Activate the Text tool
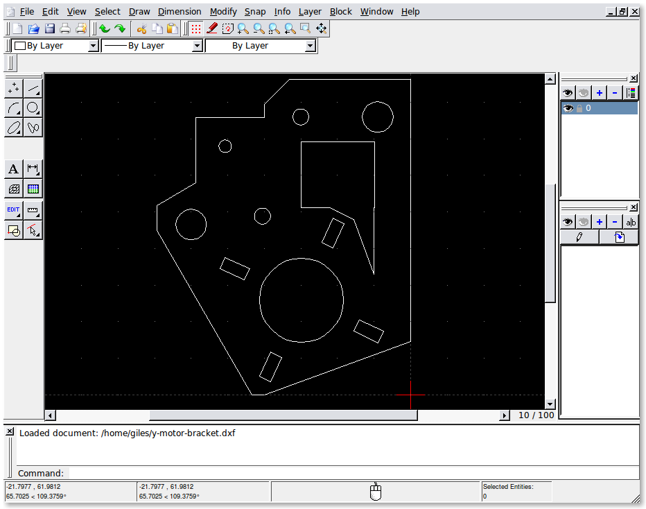The height and width of the screenshot is (509, 646). 14,169
